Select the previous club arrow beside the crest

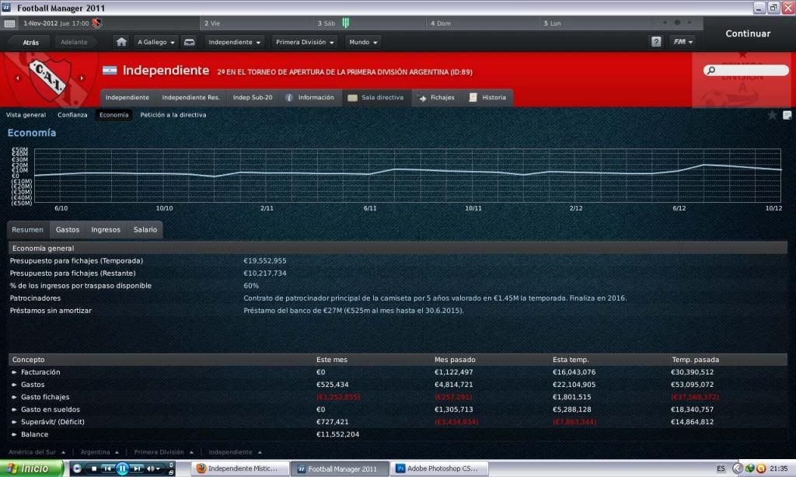pos(17,78)
